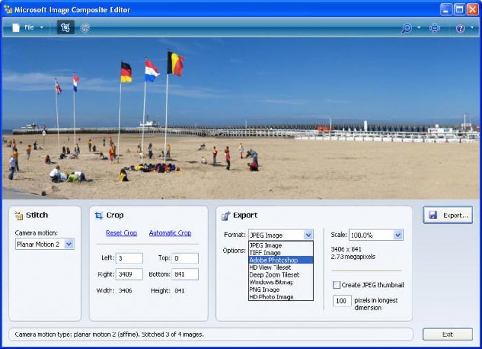Select the crop tool icon in toolbar

pos(66,28)
